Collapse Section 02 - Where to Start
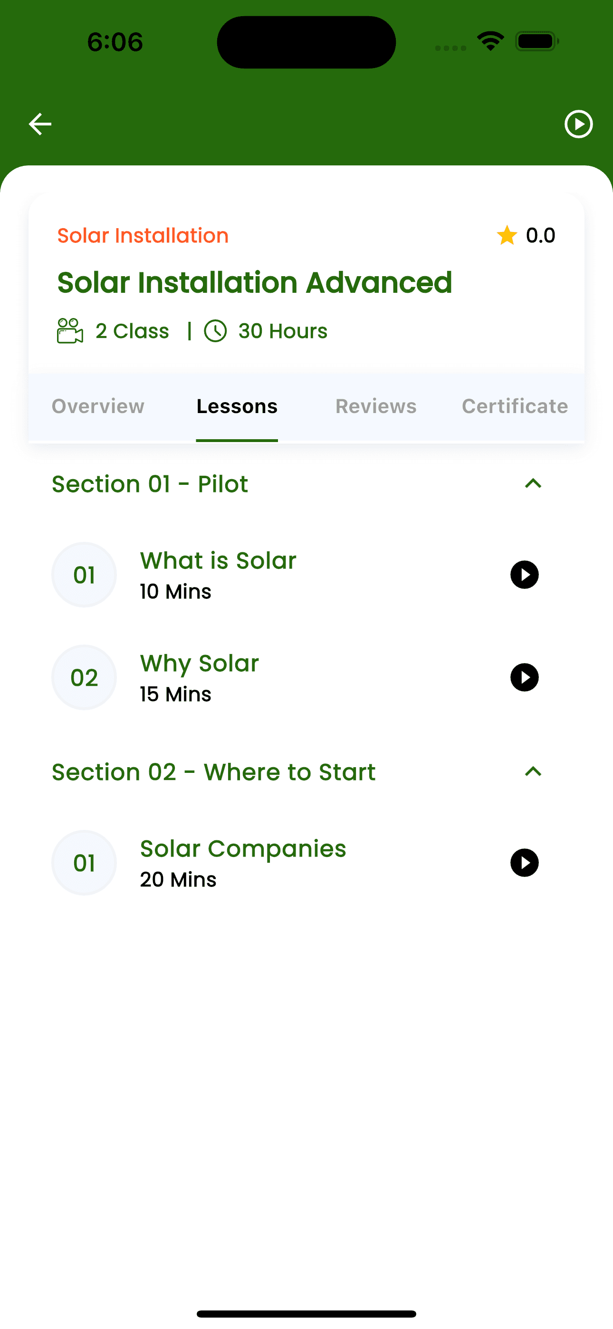The image size is (613, 1329). (x=534, y=771)
